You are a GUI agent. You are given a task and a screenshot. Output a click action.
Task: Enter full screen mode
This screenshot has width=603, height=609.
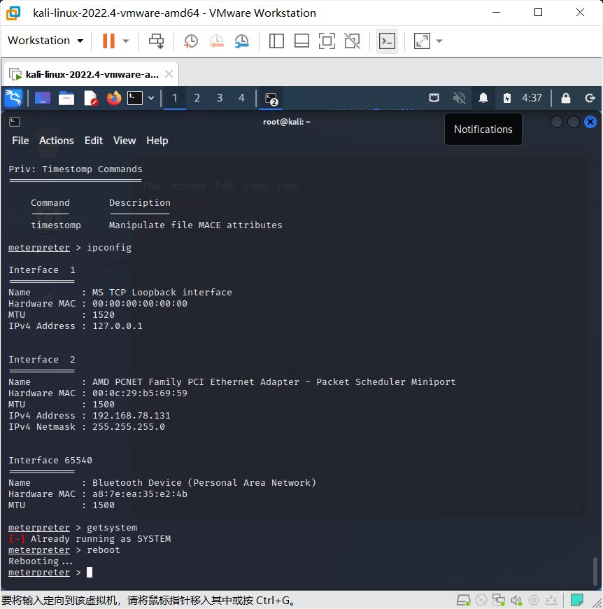coord(327,41)
